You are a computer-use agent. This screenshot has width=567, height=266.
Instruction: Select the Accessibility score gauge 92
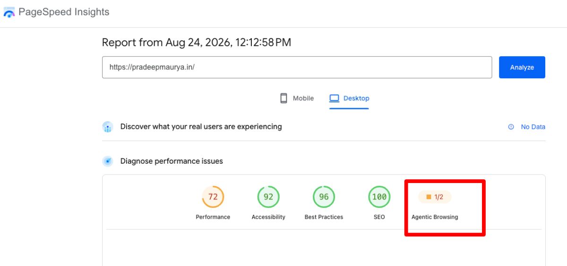268,197
